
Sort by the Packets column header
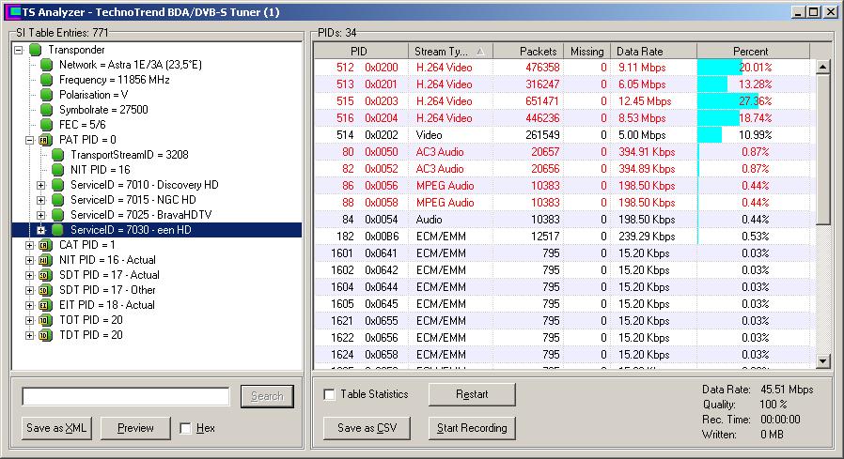528,52
